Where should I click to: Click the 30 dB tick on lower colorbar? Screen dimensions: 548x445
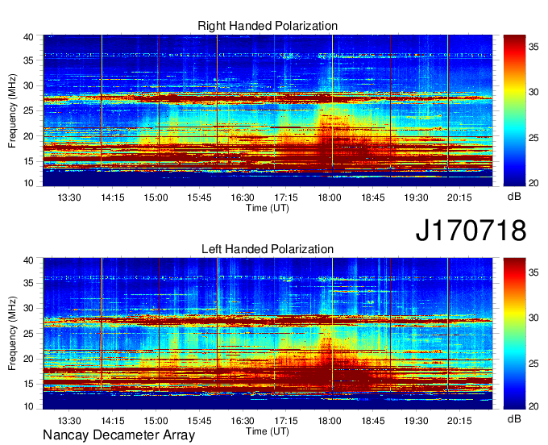533,318
